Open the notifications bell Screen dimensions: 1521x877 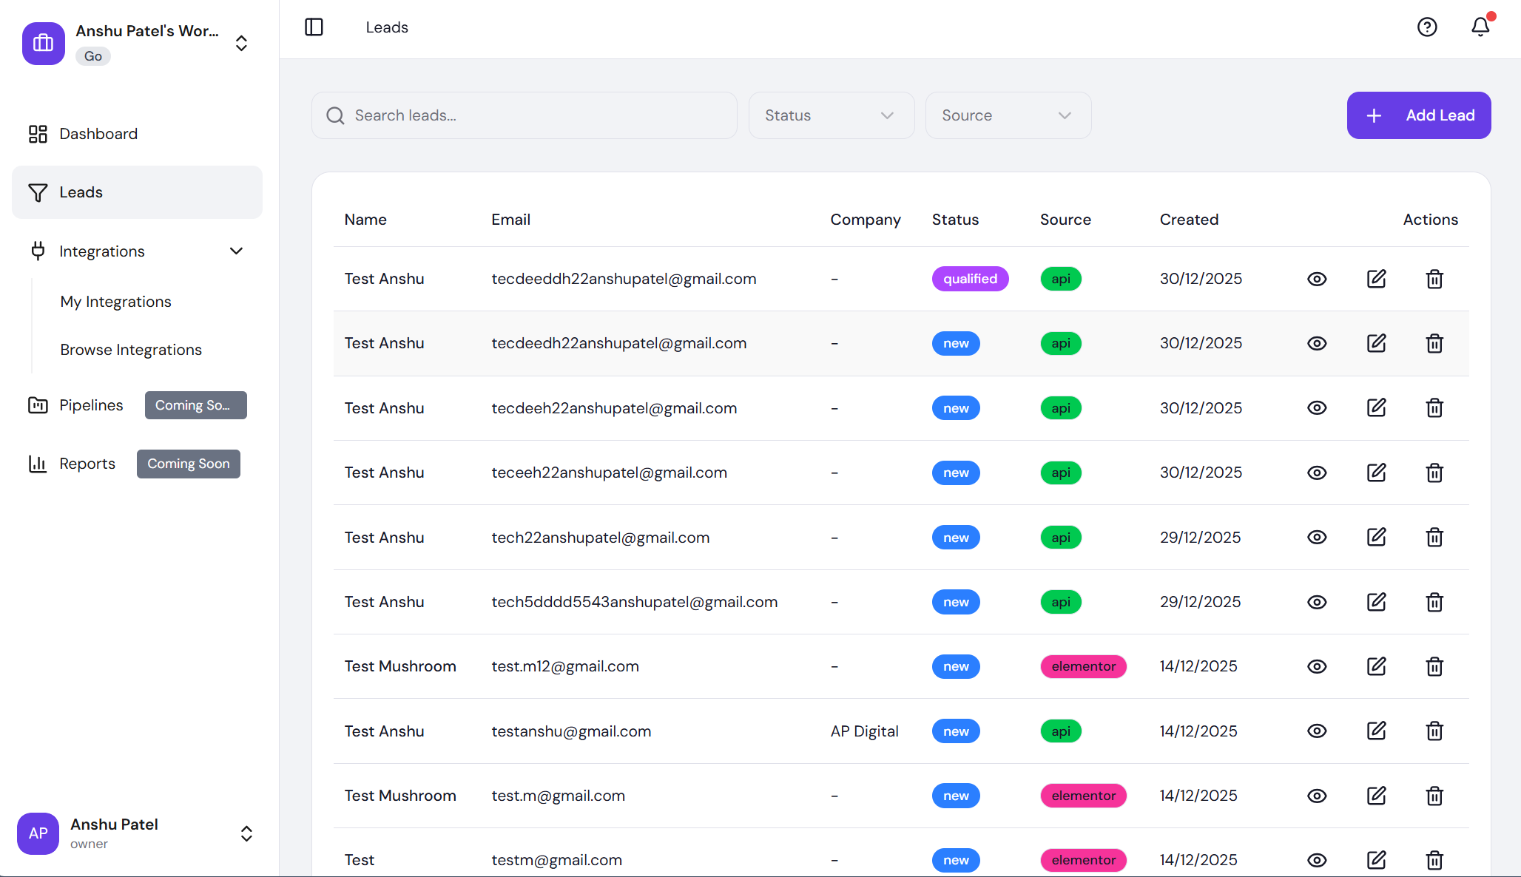coord(1480,27)
